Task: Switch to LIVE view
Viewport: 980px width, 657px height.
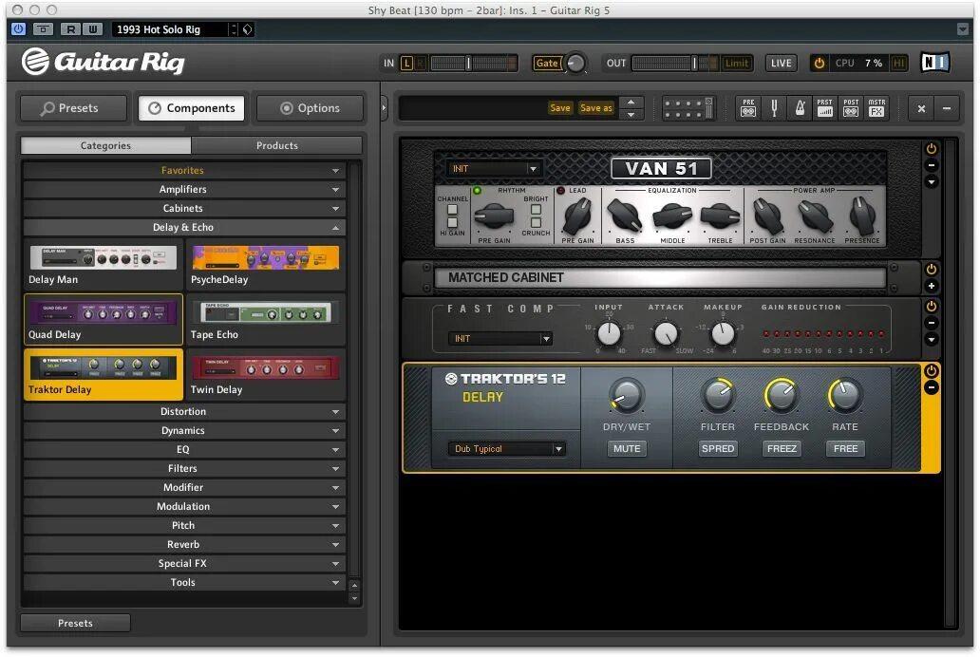Action: 782,64
